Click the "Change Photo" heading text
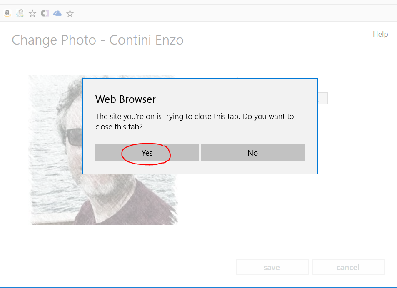This screenshot has height=288, width=397. 54,40
